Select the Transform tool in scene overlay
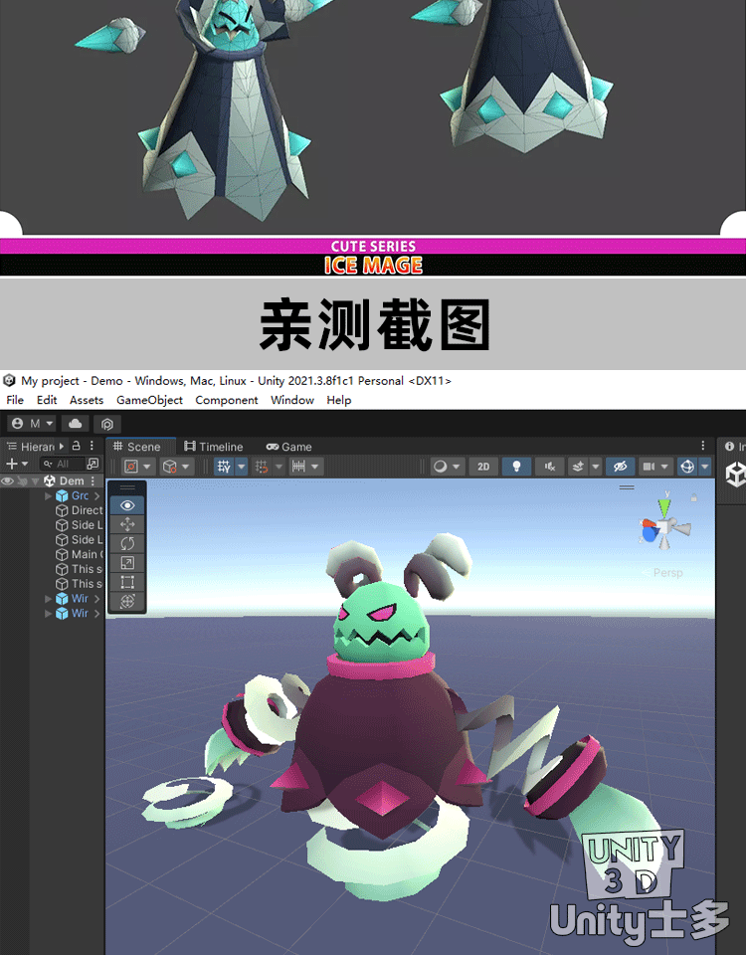Viewport: 746px width, 955px height. tap(127, 602)
